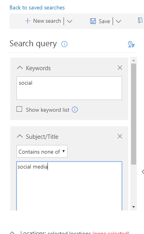Remove the Subject/Title condition
The image size is (144, 234).
(x=120, y=136)
